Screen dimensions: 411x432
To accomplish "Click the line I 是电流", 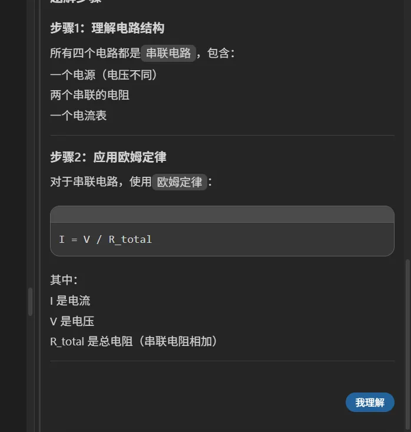I will 70,301.
